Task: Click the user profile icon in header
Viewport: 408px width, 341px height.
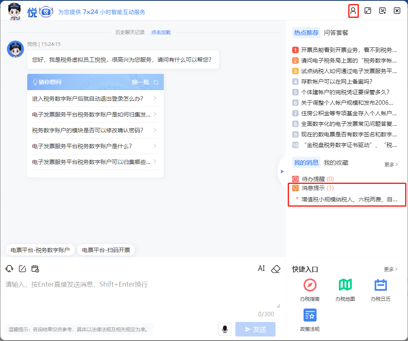Action: click(x=353, y=11)
